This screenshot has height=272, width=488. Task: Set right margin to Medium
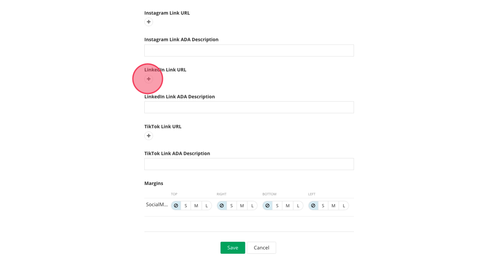click(242, 205)
